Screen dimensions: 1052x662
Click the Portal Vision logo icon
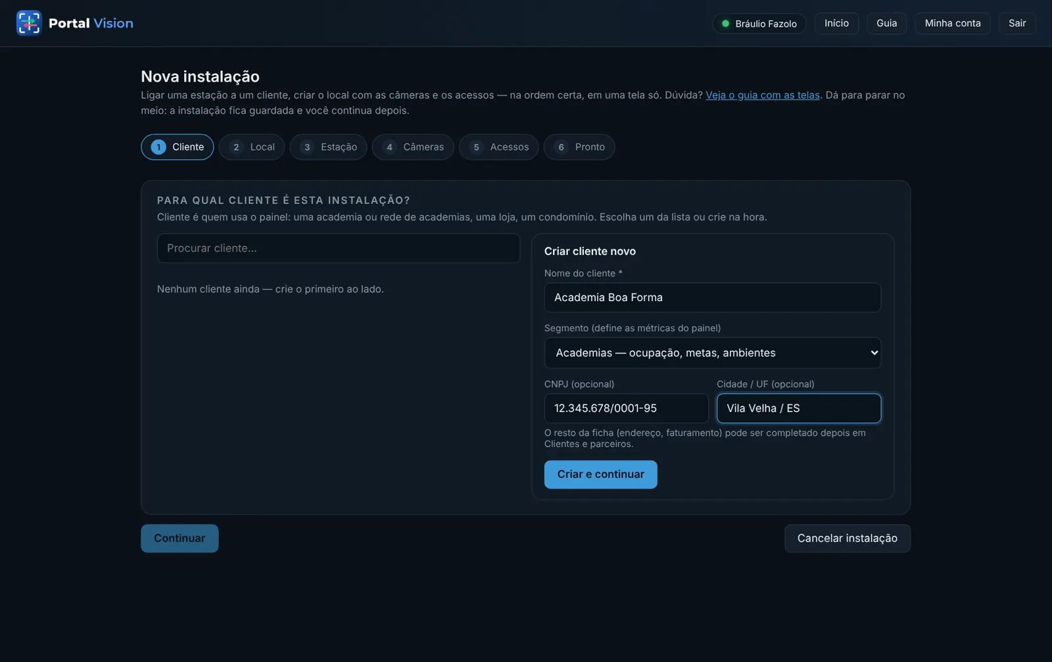29,23
